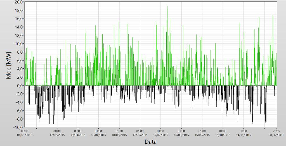Select the 23:59 time label on the date axis

(277, 131)
